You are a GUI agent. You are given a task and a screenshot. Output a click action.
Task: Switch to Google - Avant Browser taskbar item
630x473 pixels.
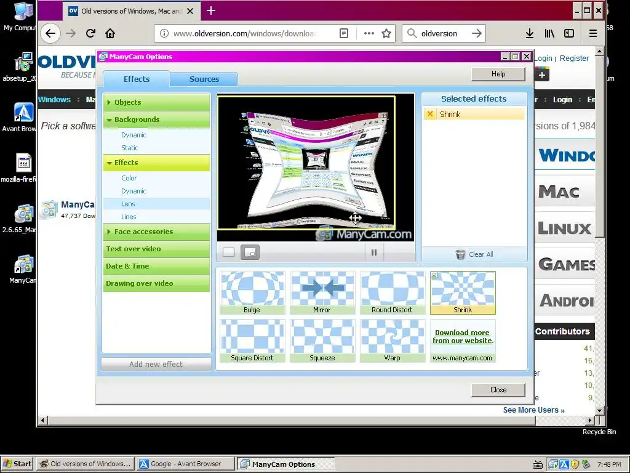186,464
